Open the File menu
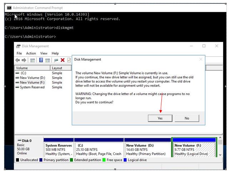The height and width of the screenshot is (172, 231). [19, 53]
